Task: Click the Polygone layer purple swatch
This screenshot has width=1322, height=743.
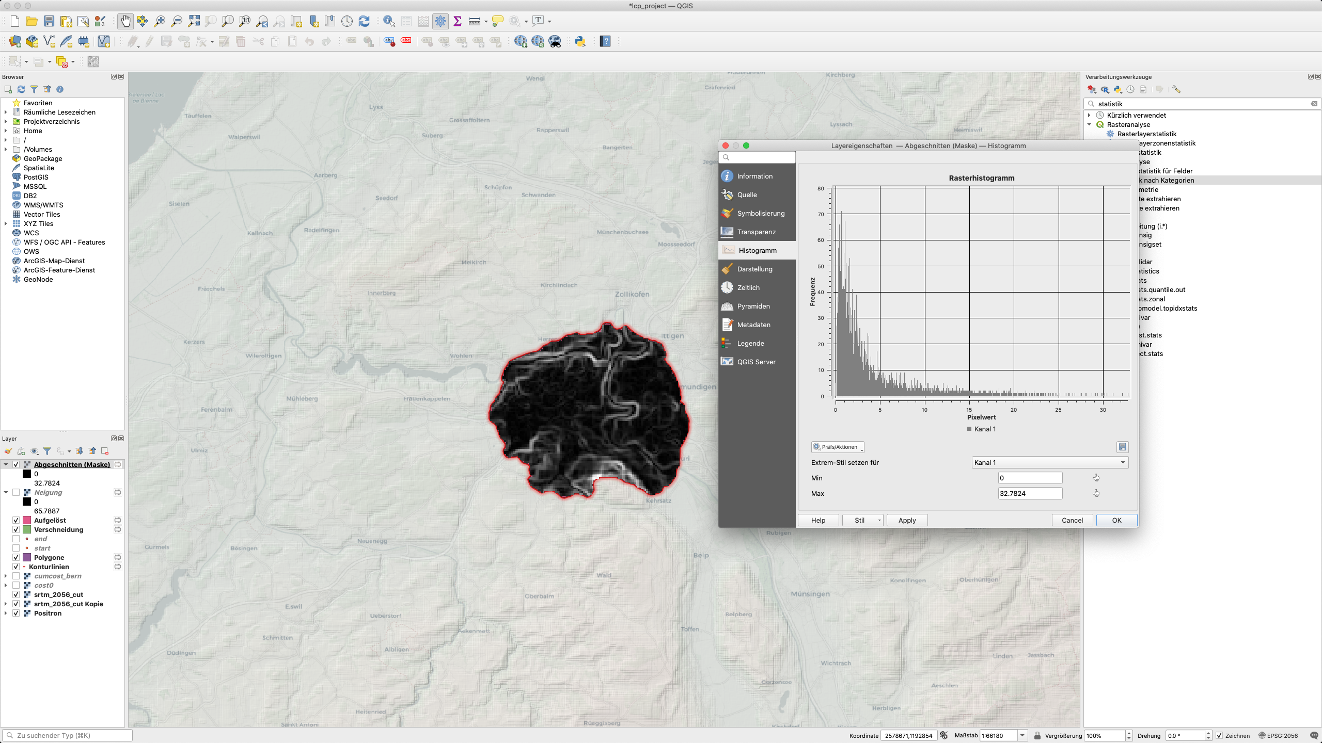Action: click(27, 557)
